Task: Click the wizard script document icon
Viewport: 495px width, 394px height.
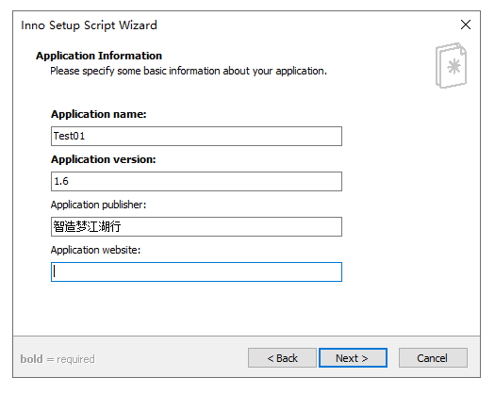Action: (x=451, y=65)
